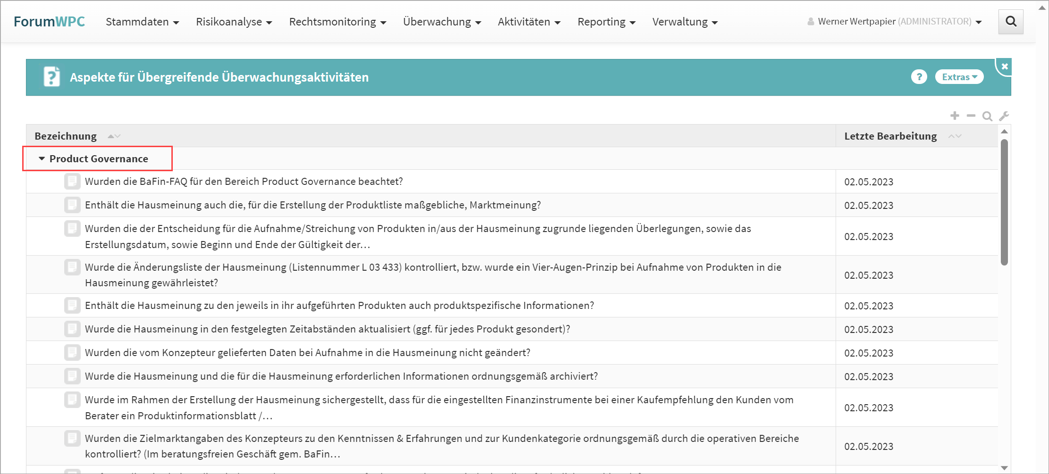Click the document icon beside Marktmeinung row

coord(72,205)
